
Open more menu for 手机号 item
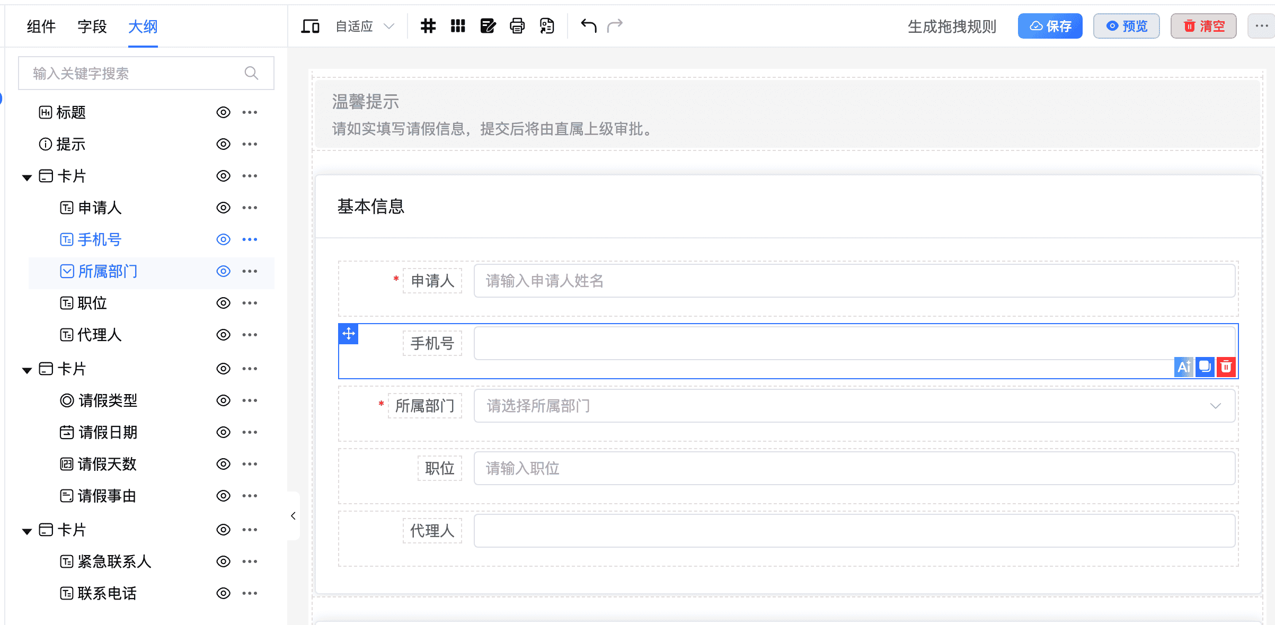coord(250,239)
